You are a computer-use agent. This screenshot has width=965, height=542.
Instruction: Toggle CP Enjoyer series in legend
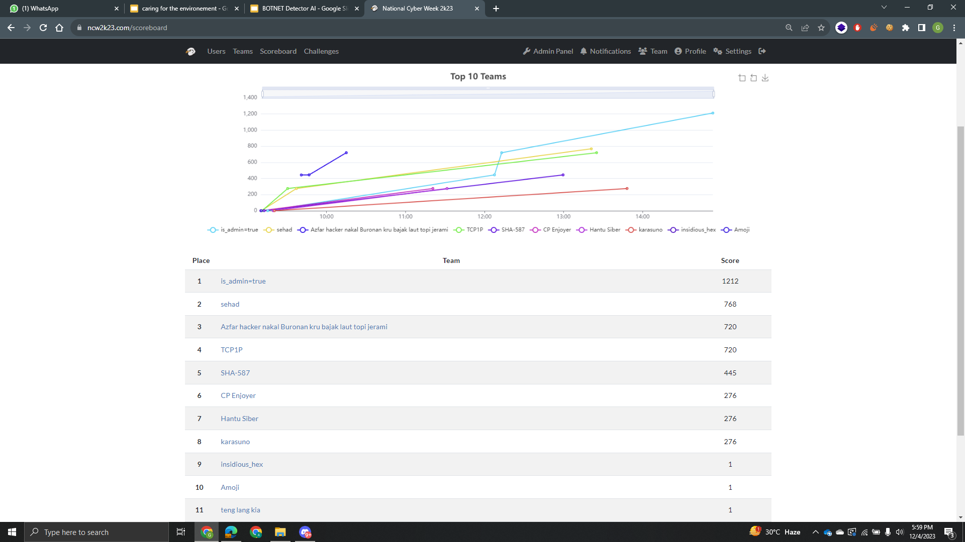coord(550,230)
